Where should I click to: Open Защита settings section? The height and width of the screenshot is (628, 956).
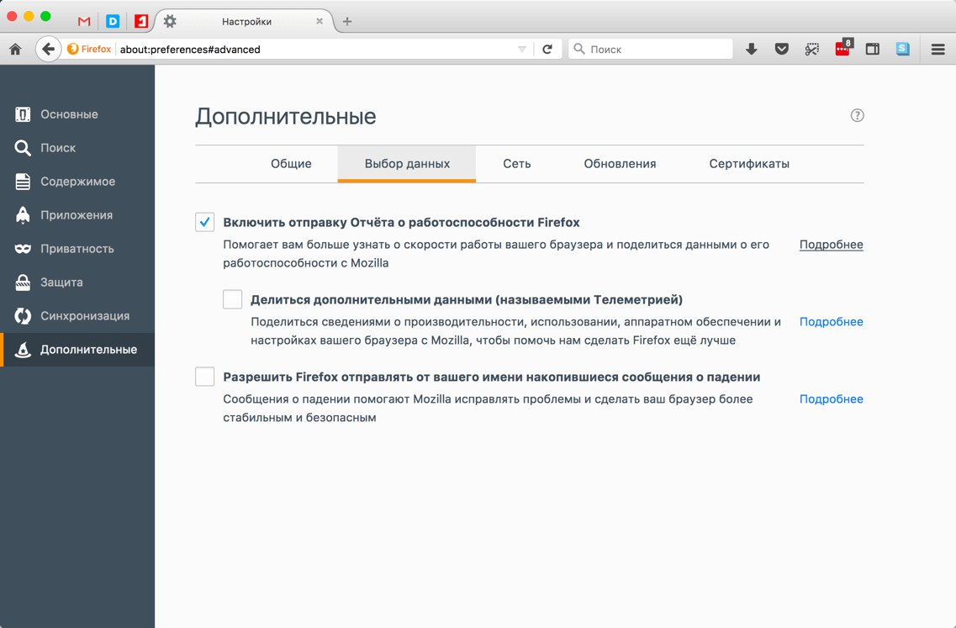click(x=77, y=282)
